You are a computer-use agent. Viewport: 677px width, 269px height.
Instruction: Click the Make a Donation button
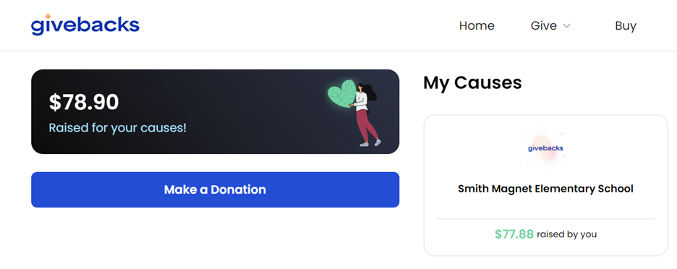(215, 189)
